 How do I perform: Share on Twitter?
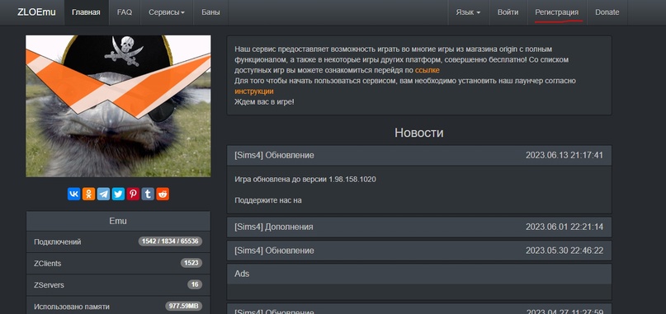coord(118,194)
